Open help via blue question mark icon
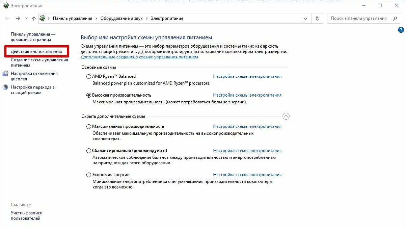Screen dimensions: 405x228 tap(401, 30)
